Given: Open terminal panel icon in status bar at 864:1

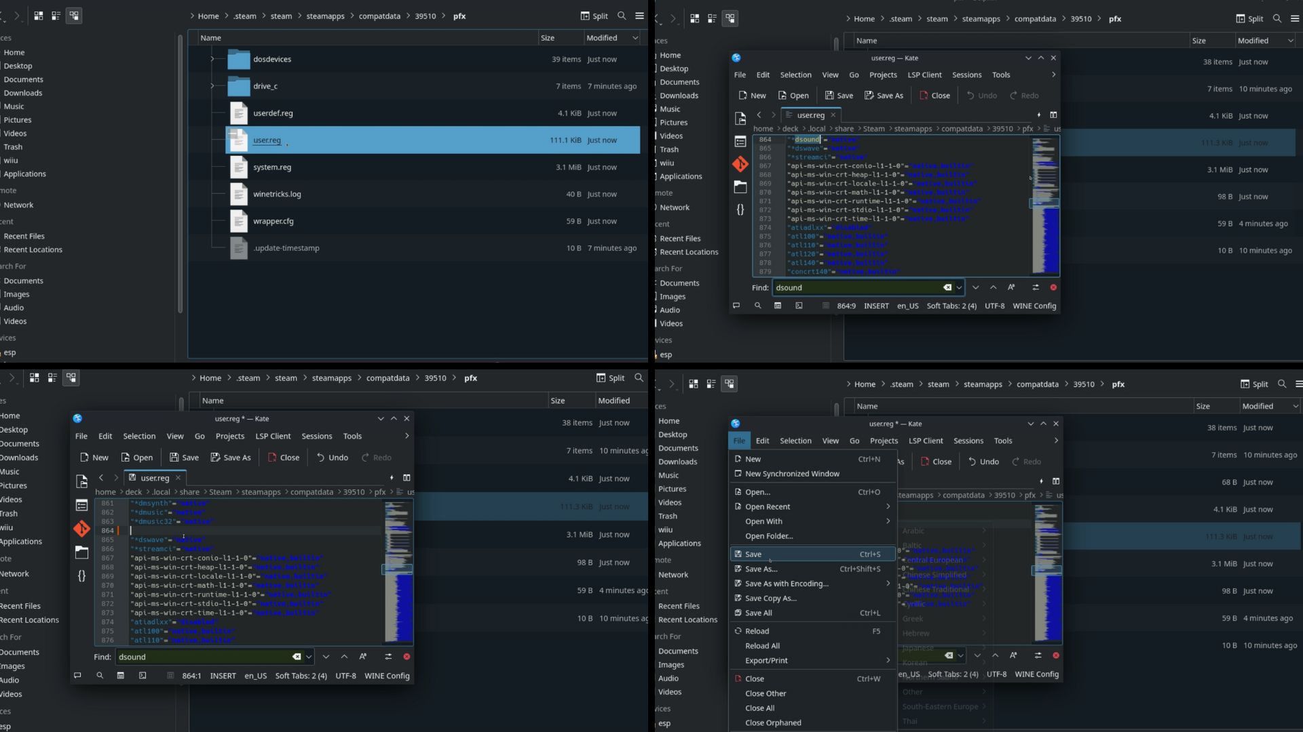Looking at the screenshot, I should (142, 676).
